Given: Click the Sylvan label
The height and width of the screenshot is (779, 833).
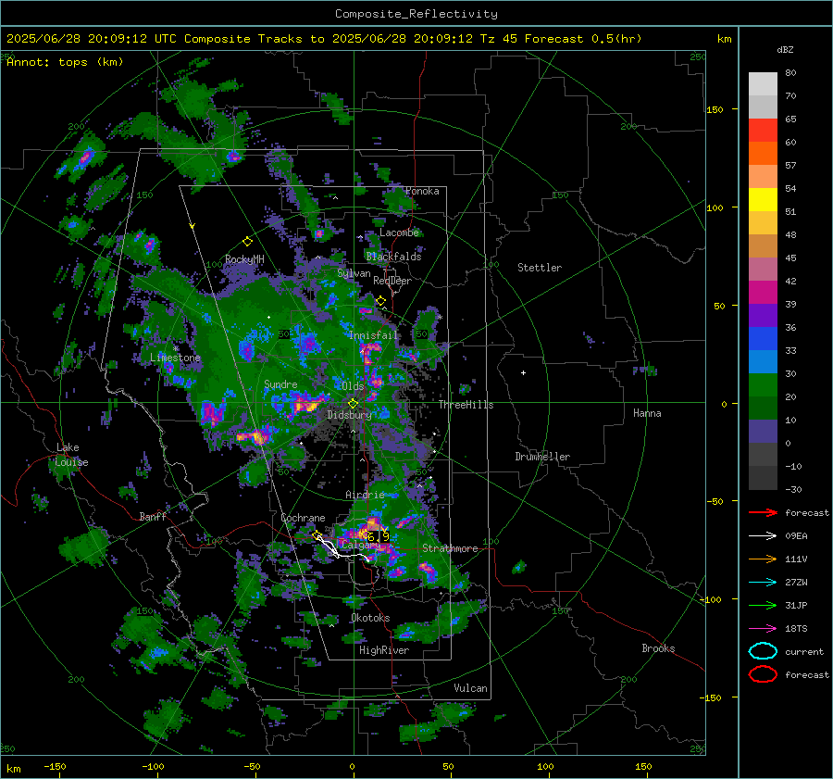Looking at the screenshot, I should point(354,273).
